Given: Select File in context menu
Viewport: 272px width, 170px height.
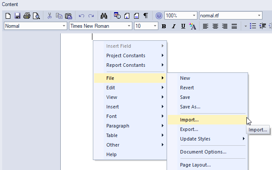Looking at the screenshot, I should [x=130, y=78].
